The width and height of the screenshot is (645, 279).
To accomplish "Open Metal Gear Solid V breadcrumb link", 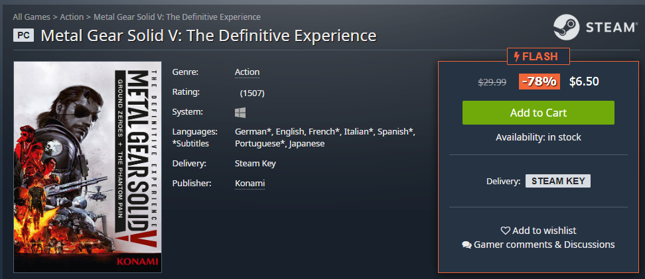I will point(177,17).
